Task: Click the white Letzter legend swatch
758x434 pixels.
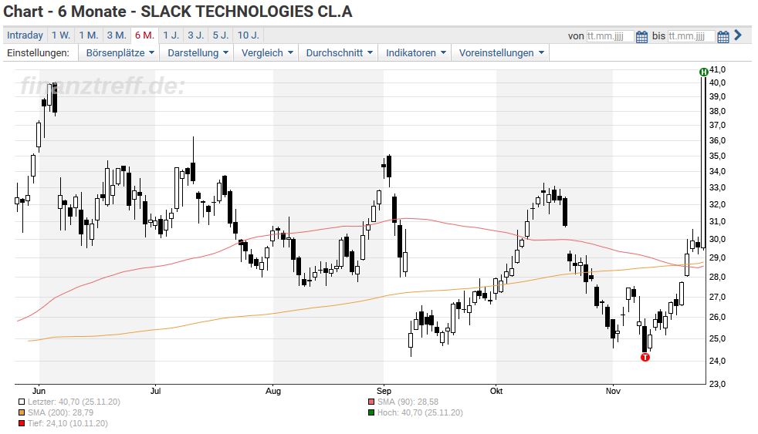Action: point(22,402)
